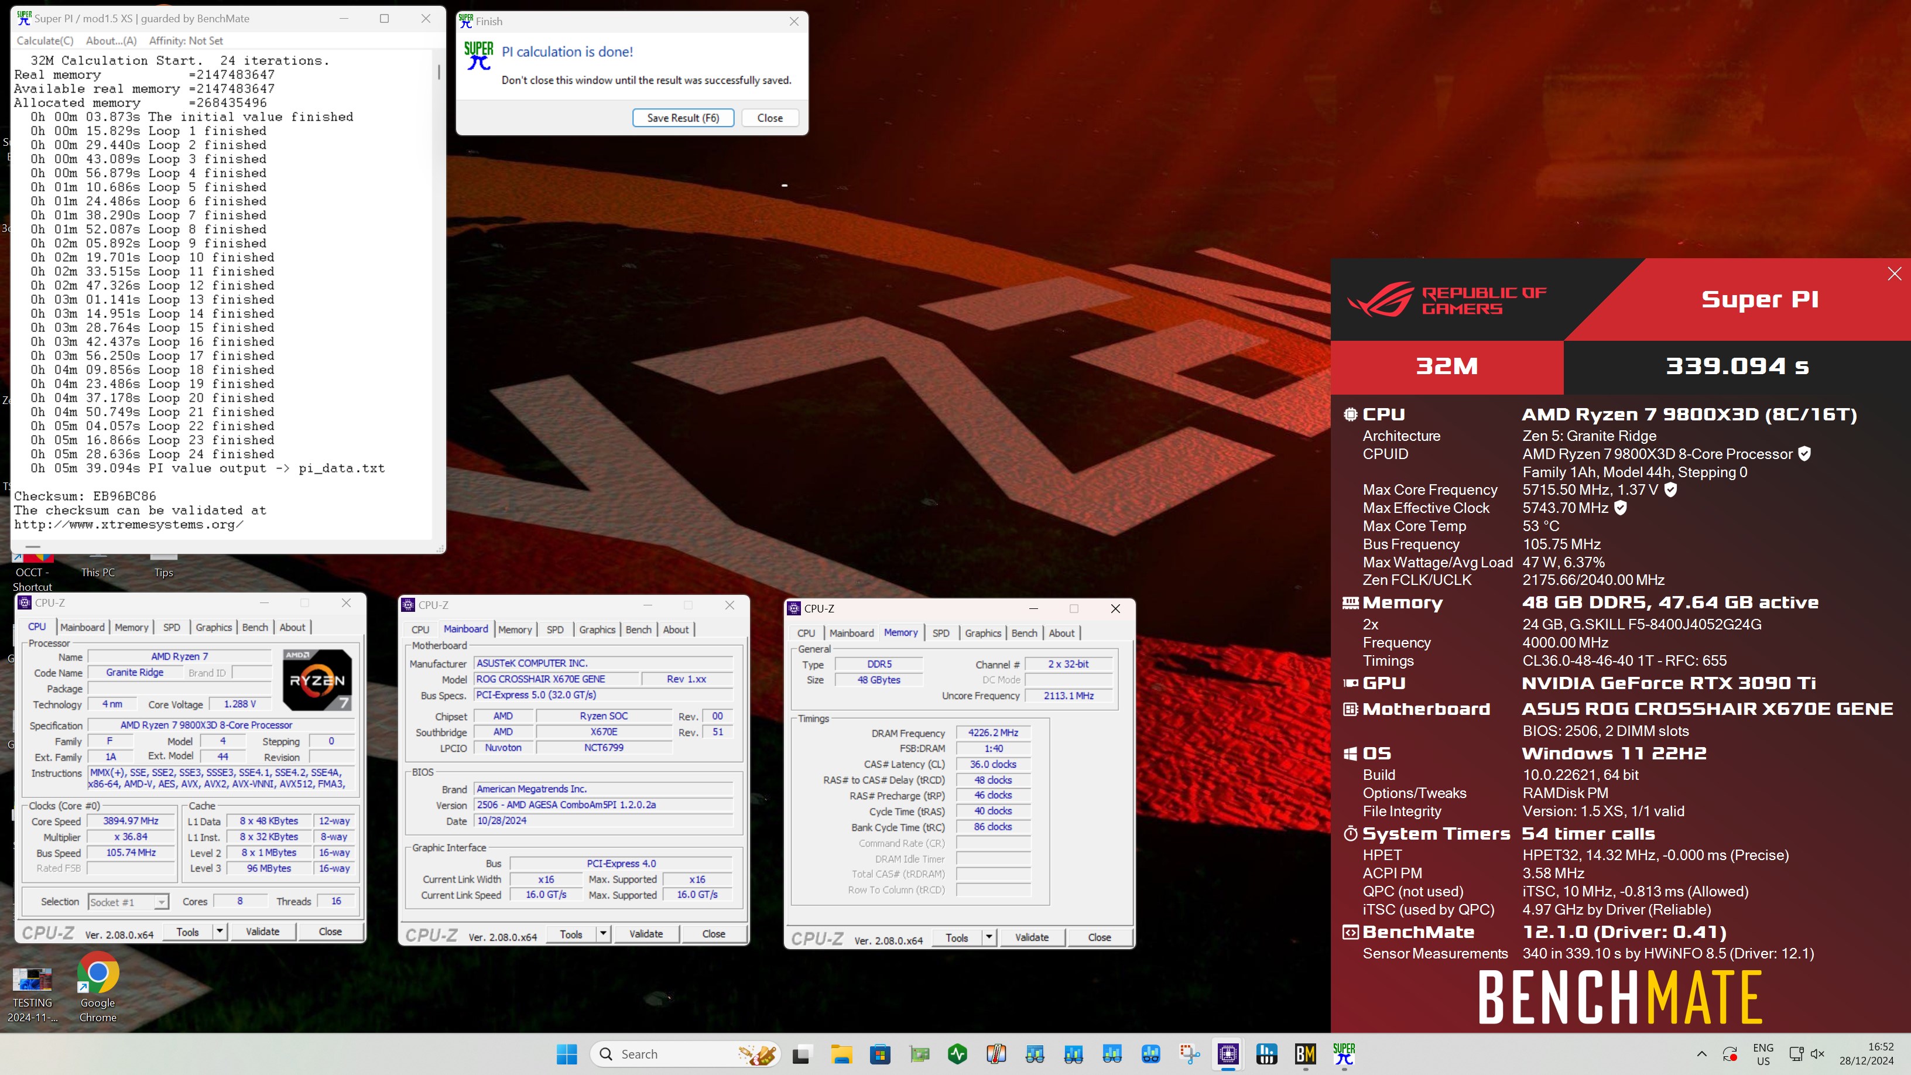Viewport: 1911px width, 1075px height.
Task: Click Checksum: EB96BC86 line in Super PI
Action: point(85,497)
